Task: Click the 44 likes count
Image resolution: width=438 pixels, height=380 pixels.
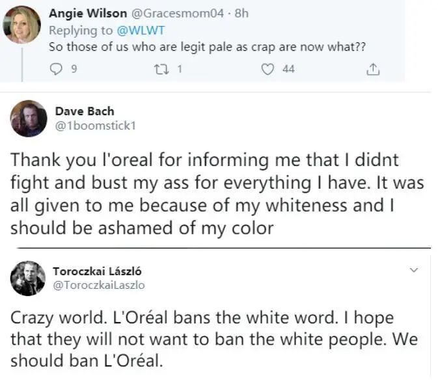Action: point(288,69)
